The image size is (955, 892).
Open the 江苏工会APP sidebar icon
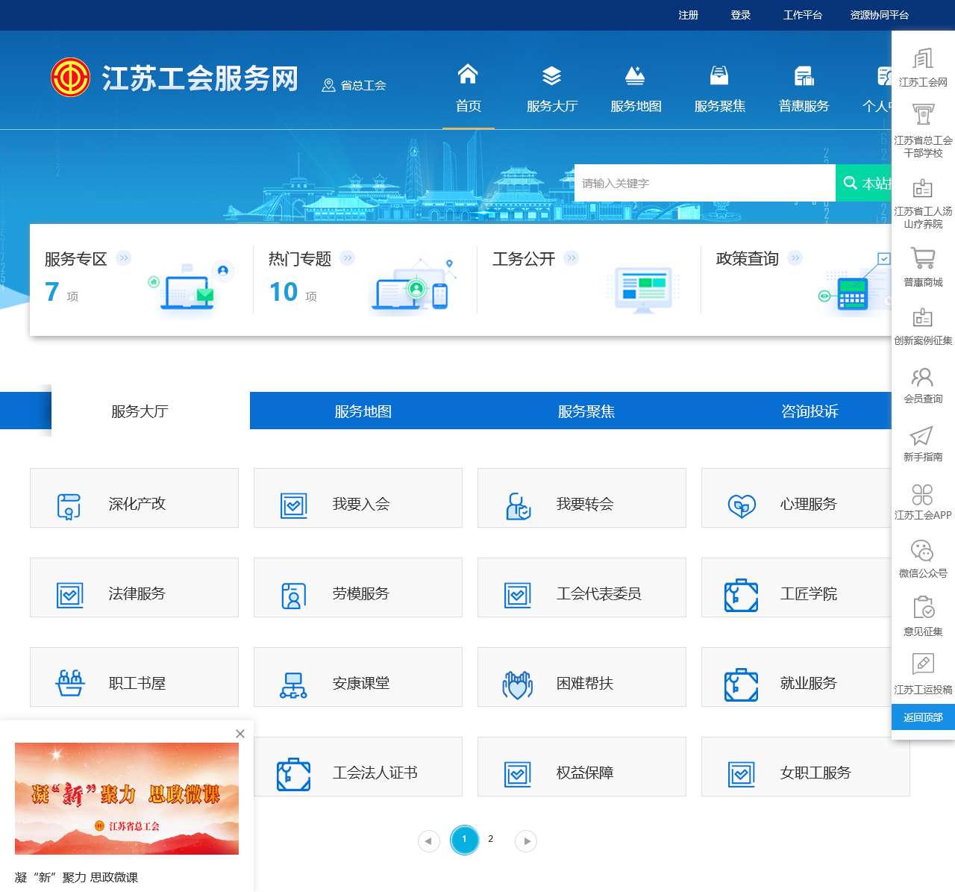coord(923,494)
